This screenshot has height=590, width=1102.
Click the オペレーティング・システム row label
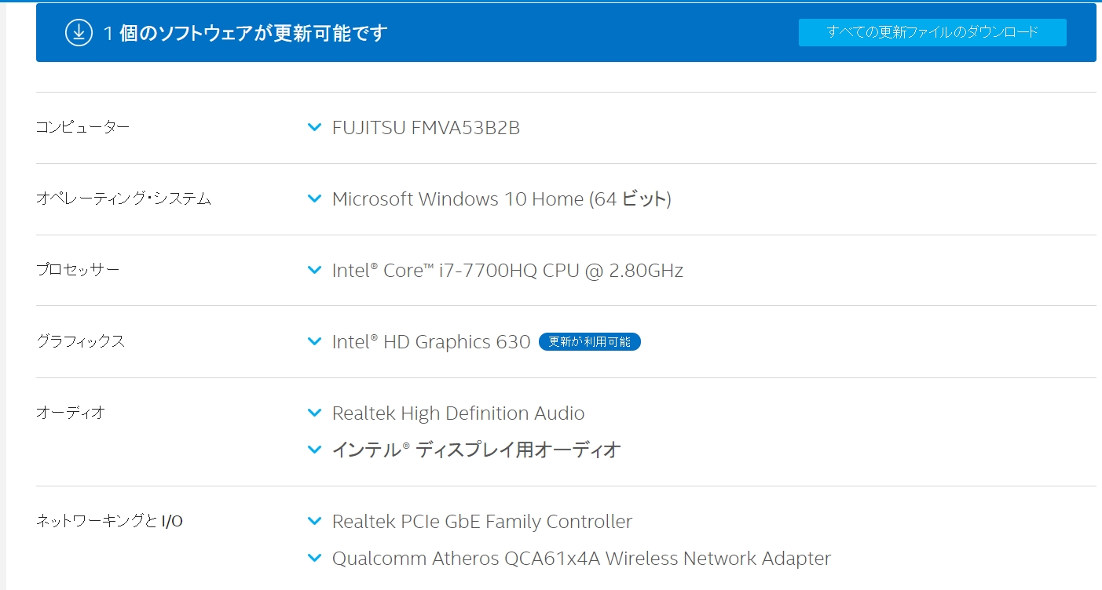(123, 198)
